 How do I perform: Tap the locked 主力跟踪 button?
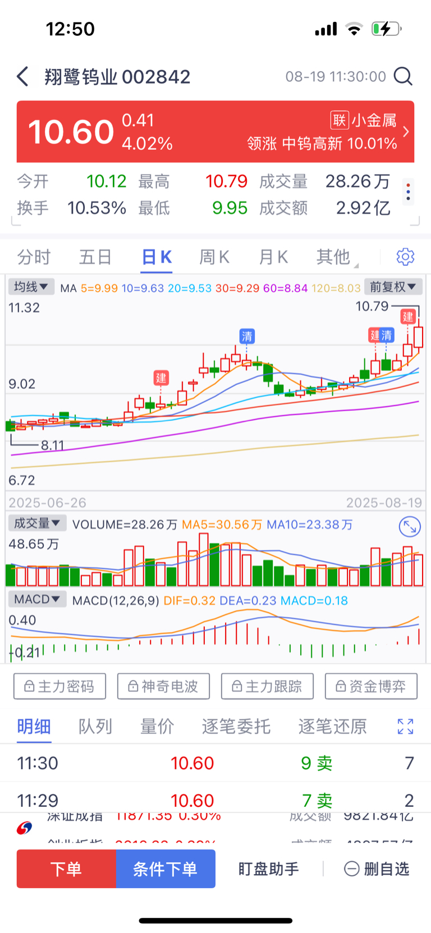click(x=267, y=686)
